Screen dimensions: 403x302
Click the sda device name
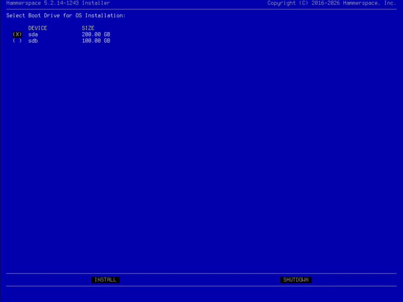tap(33, 35)
